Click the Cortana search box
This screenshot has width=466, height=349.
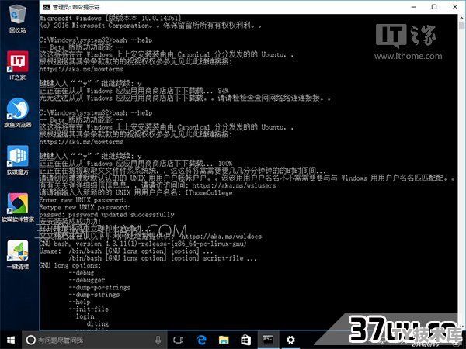click(x=94, y=340)
